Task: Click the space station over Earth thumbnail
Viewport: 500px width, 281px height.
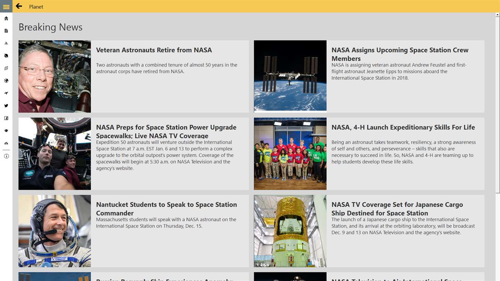Action: tap(290, 76)
